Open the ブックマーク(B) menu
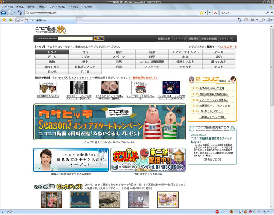This screenshot has height=215, width=274. [57, 7]
